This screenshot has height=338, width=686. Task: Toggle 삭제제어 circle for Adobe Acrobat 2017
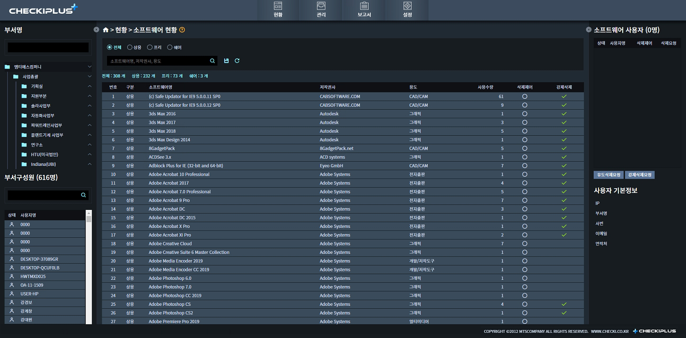tap(525, 183)
